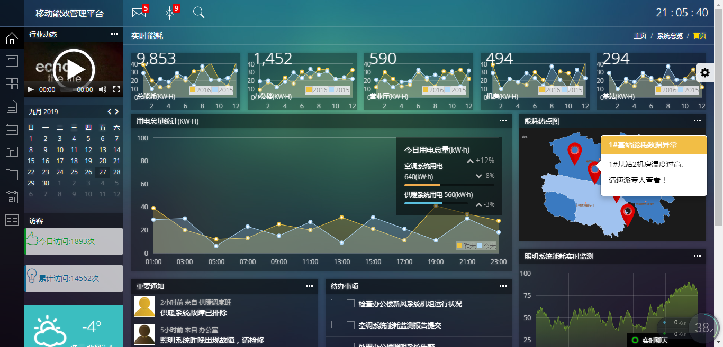Click the 系统总览 breadcrumb

pos(670,36)
